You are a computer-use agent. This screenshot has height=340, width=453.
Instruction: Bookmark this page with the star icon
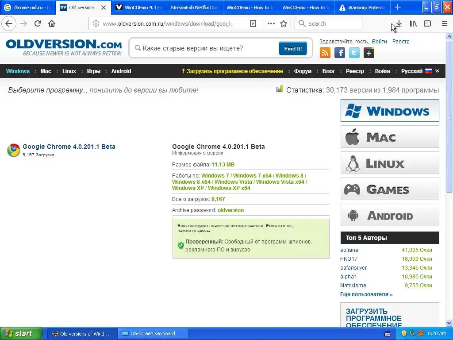coord(284,23)
